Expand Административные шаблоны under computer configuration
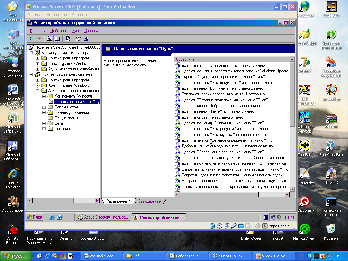 38,69
